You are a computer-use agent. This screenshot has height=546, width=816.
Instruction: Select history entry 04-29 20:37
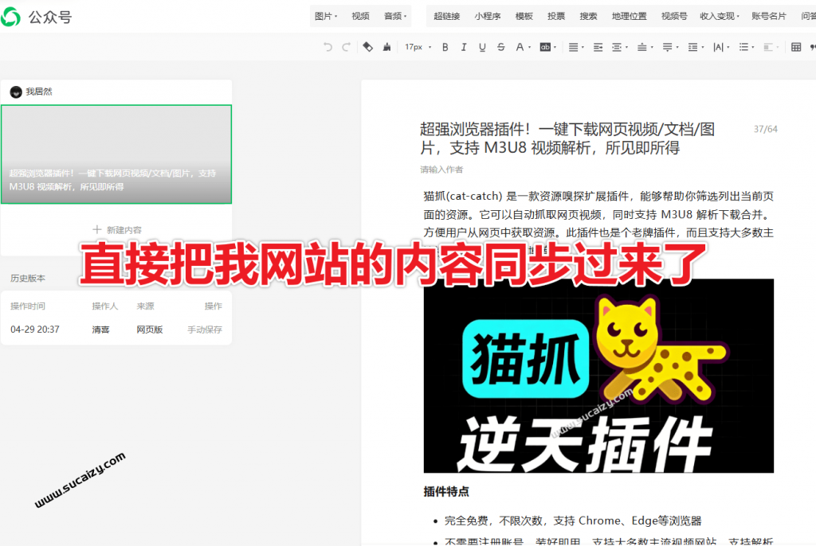[x=35, y=330]
